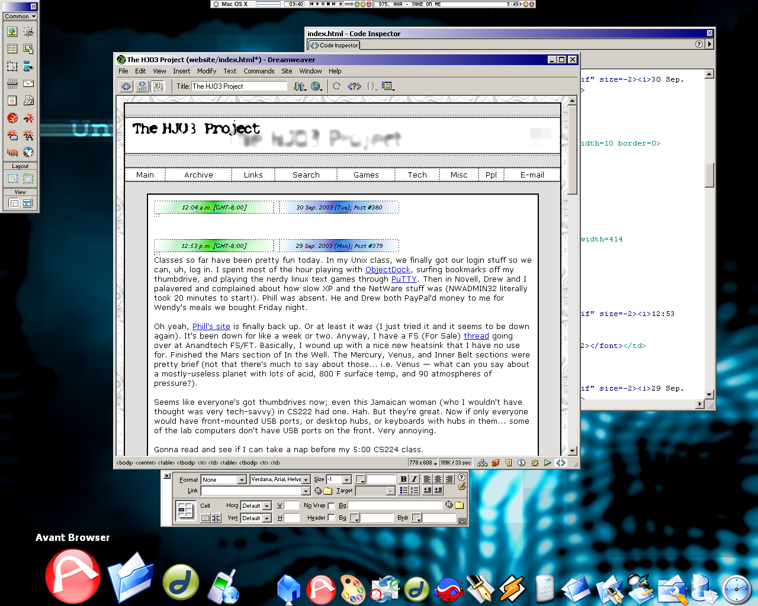The width and height of the screenshot is (758, 606).
Task: Browse for link file folder icon
Action: (327, 491)
